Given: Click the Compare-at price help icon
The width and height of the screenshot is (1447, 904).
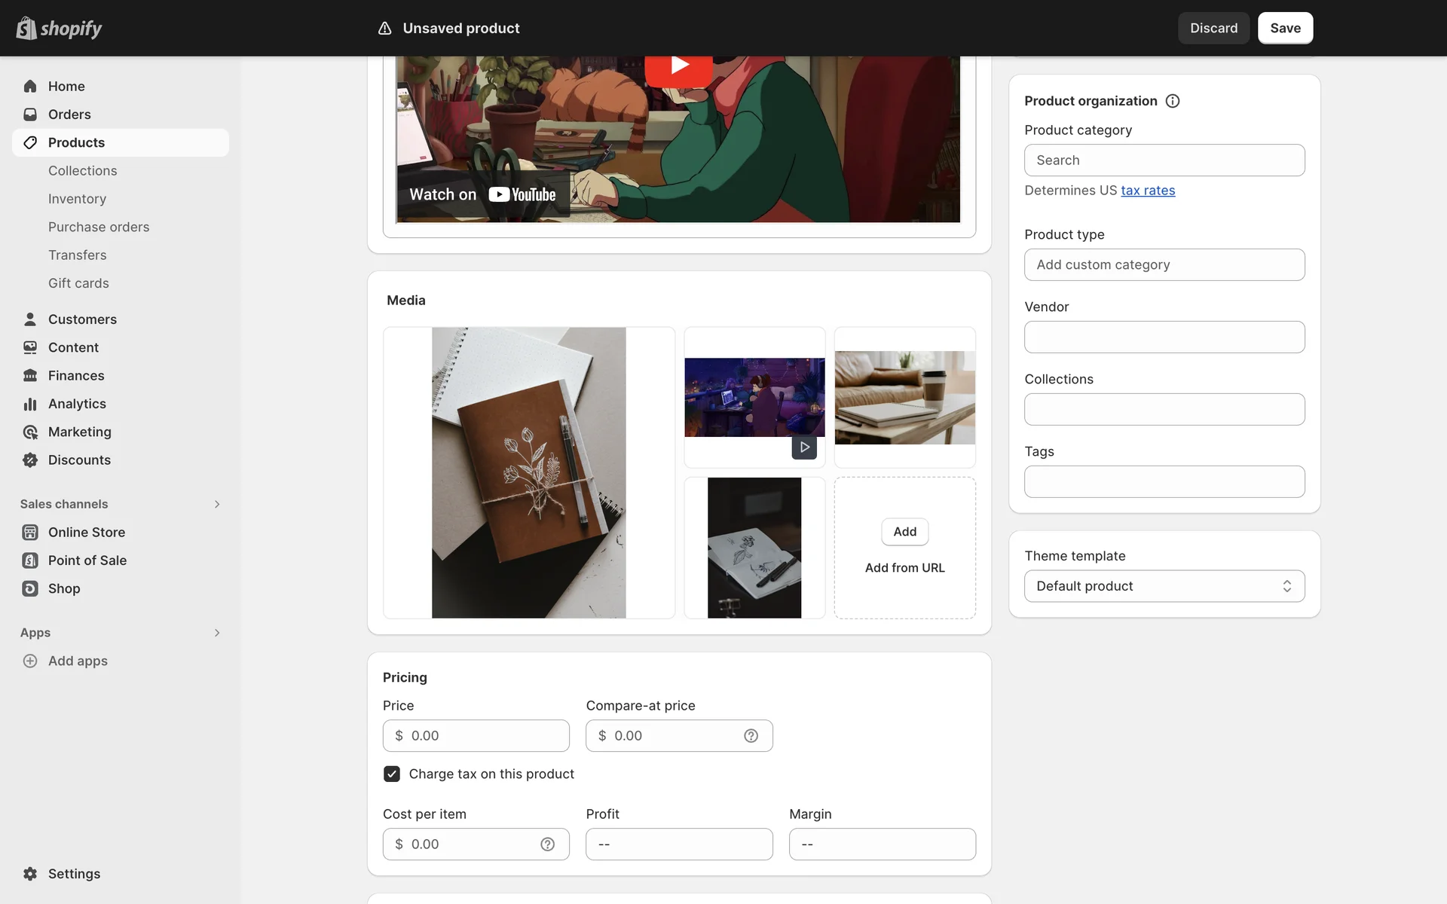Looking at the screenshot, I should tap(751, 736).
